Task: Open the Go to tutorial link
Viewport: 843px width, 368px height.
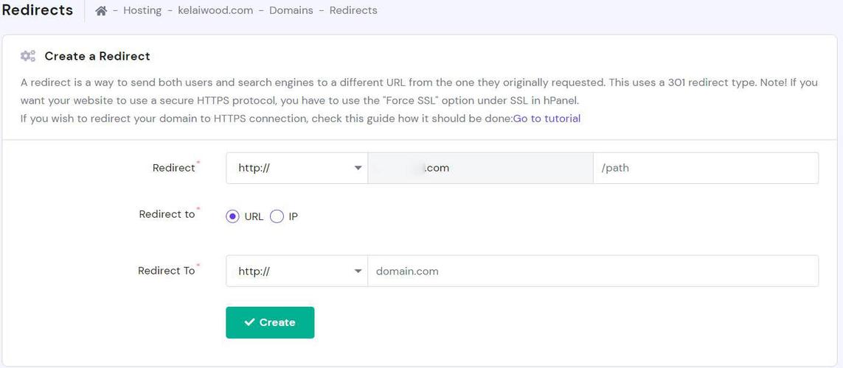Action: 547,118
